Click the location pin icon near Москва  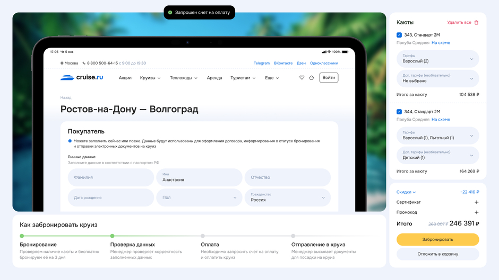pos(62,63)
